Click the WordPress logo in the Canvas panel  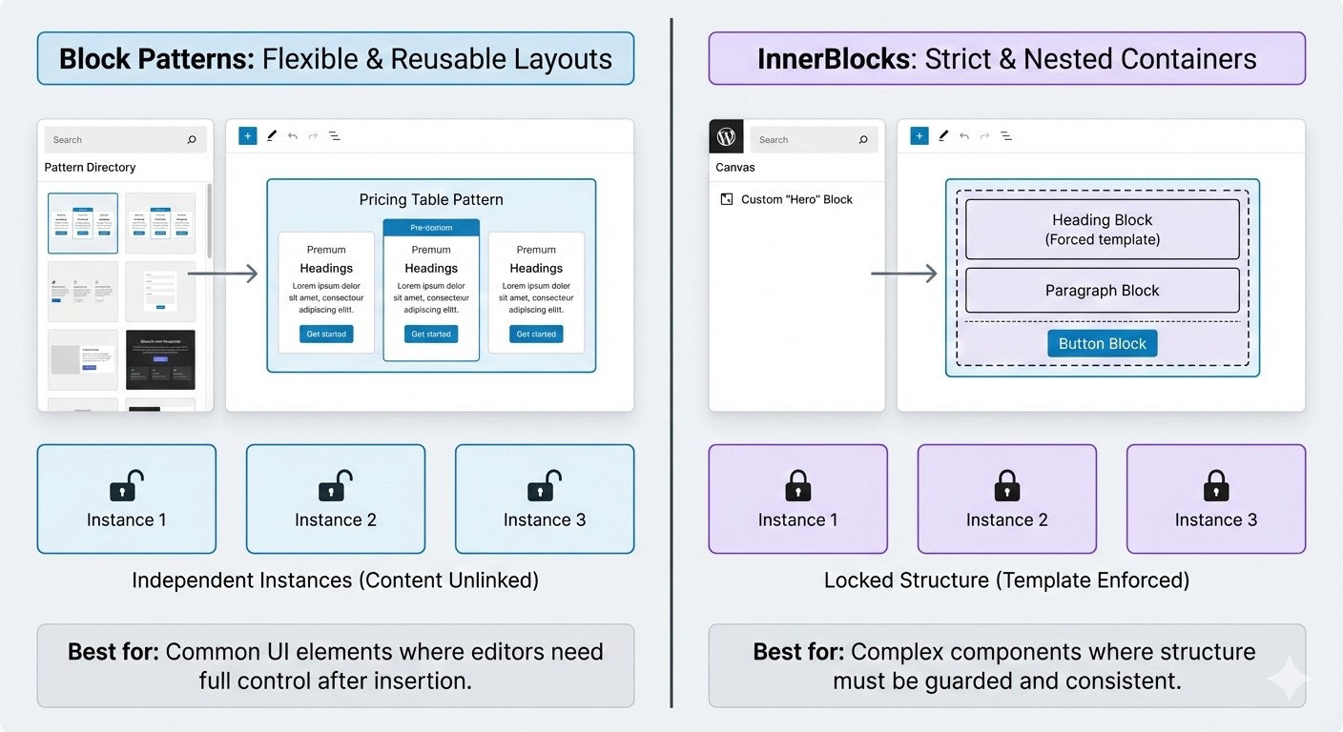pos(726,136)
